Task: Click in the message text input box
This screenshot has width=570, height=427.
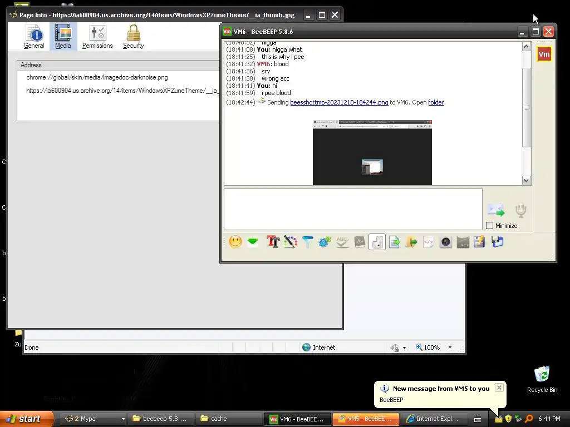Action: [353, 209]
